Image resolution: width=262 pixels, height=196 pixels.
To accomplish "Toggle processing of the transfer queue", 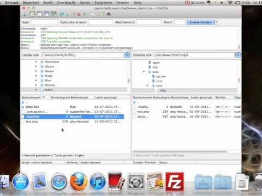I will 68,14.
